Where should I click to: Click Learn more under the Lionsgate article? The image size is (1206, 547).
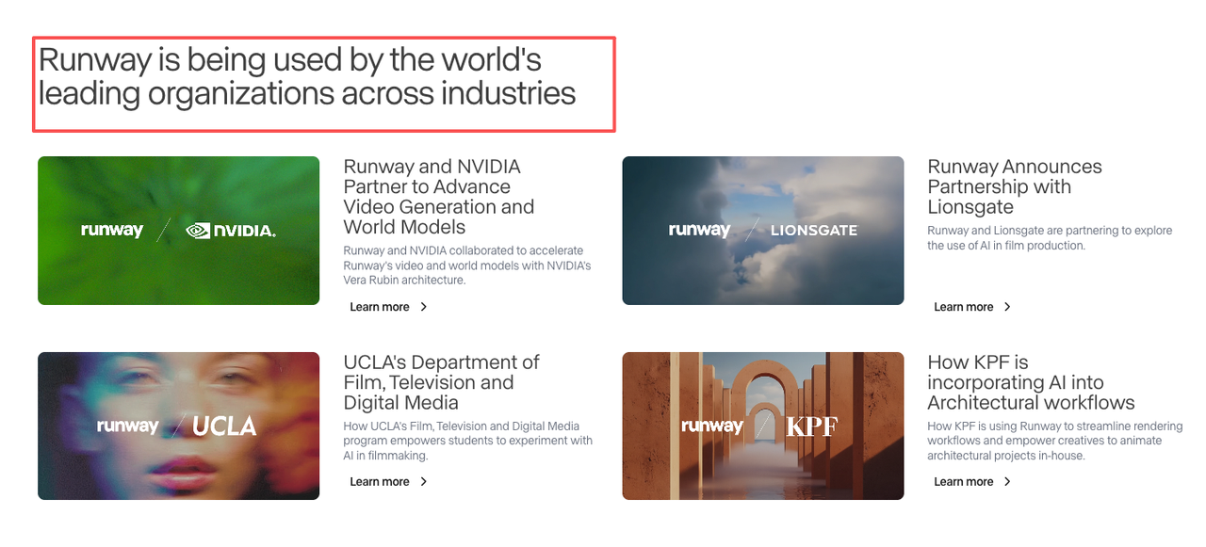(964, 307)
